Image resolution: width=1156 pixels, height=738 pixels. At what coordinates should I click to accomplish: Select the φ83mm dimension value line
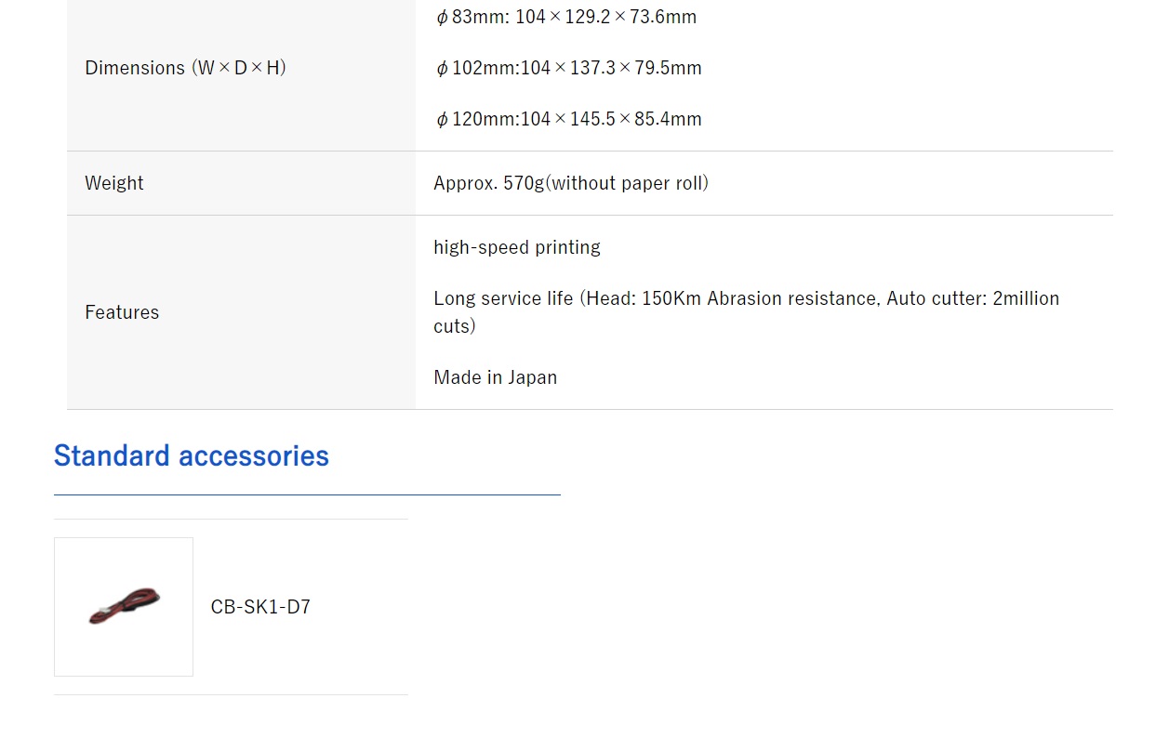(x=565, y=17)
